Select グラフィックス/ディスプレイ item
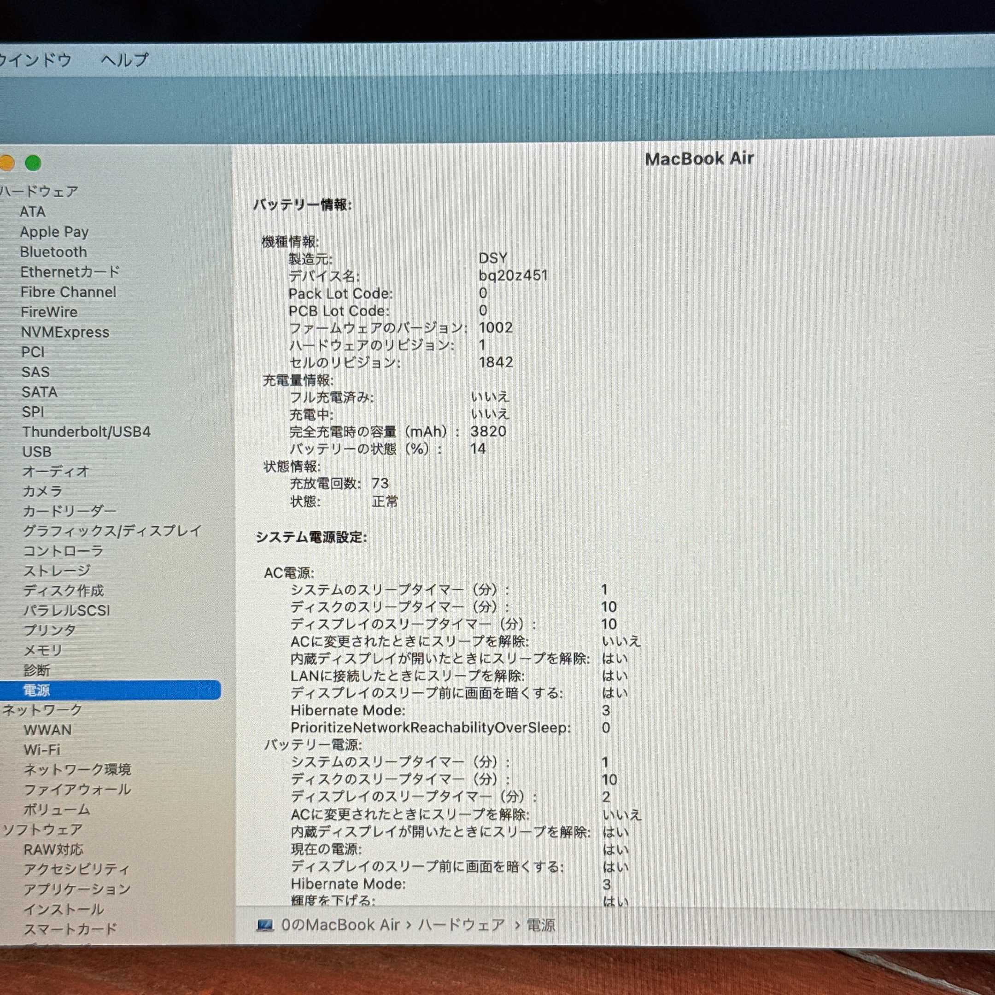 point(112,531)
